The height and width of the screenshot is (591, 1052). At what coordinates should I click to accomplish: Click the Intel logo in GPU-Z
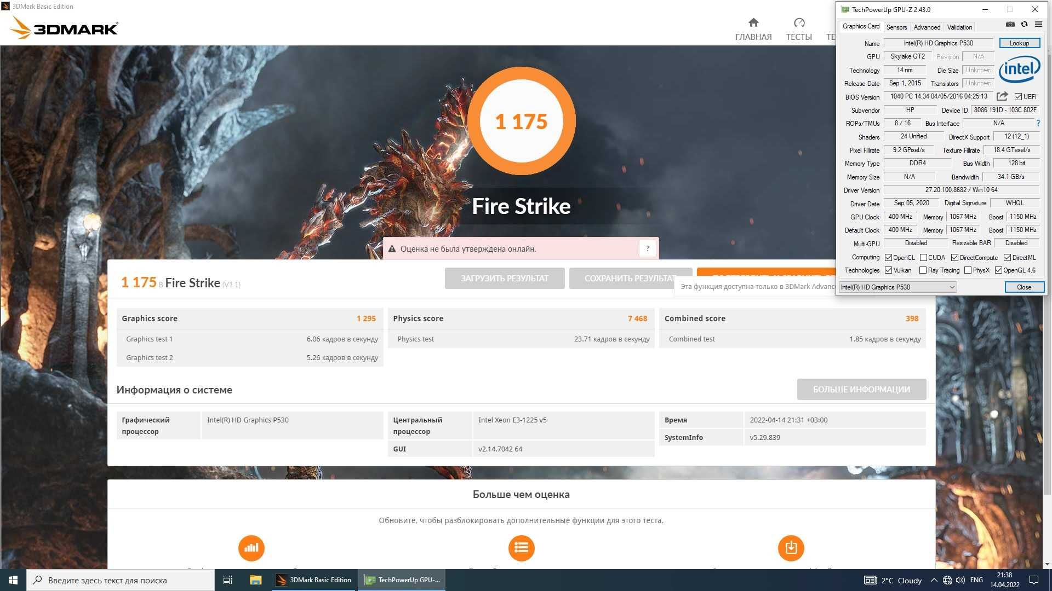tap(1019, 69)
